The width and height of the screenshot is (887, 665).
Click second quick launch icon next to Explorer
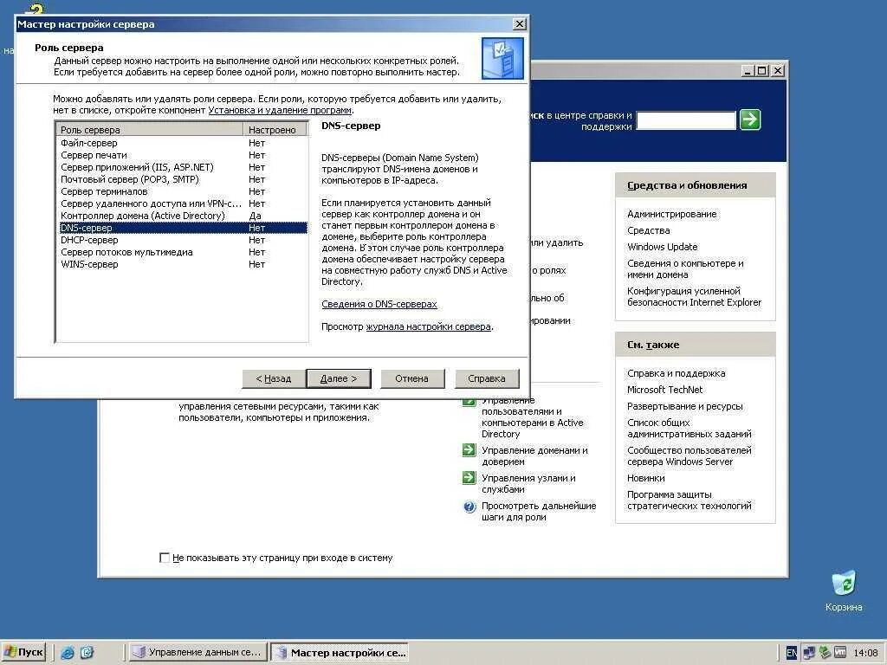coord(87,652)
